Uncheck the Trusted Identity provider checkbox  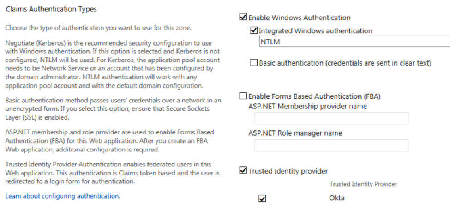[x=243, y=171]
